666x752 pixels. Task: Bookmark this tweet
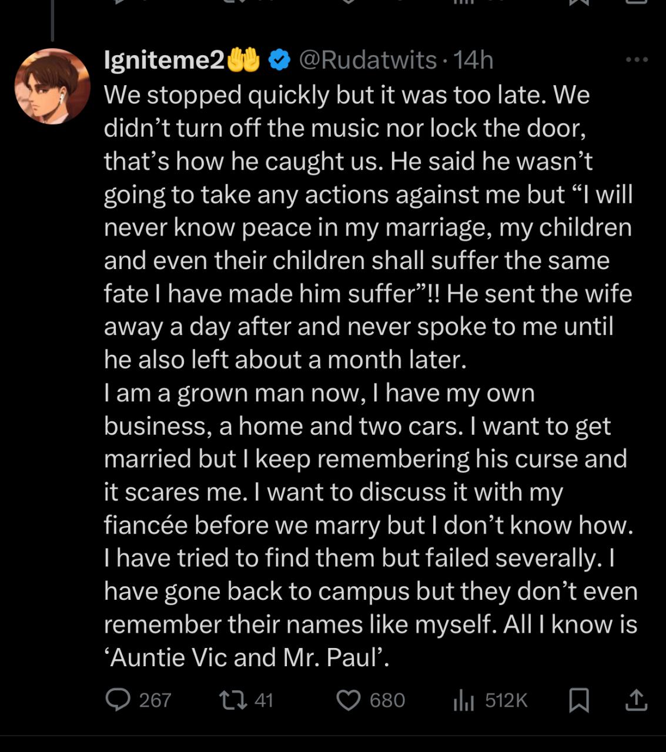580,700
